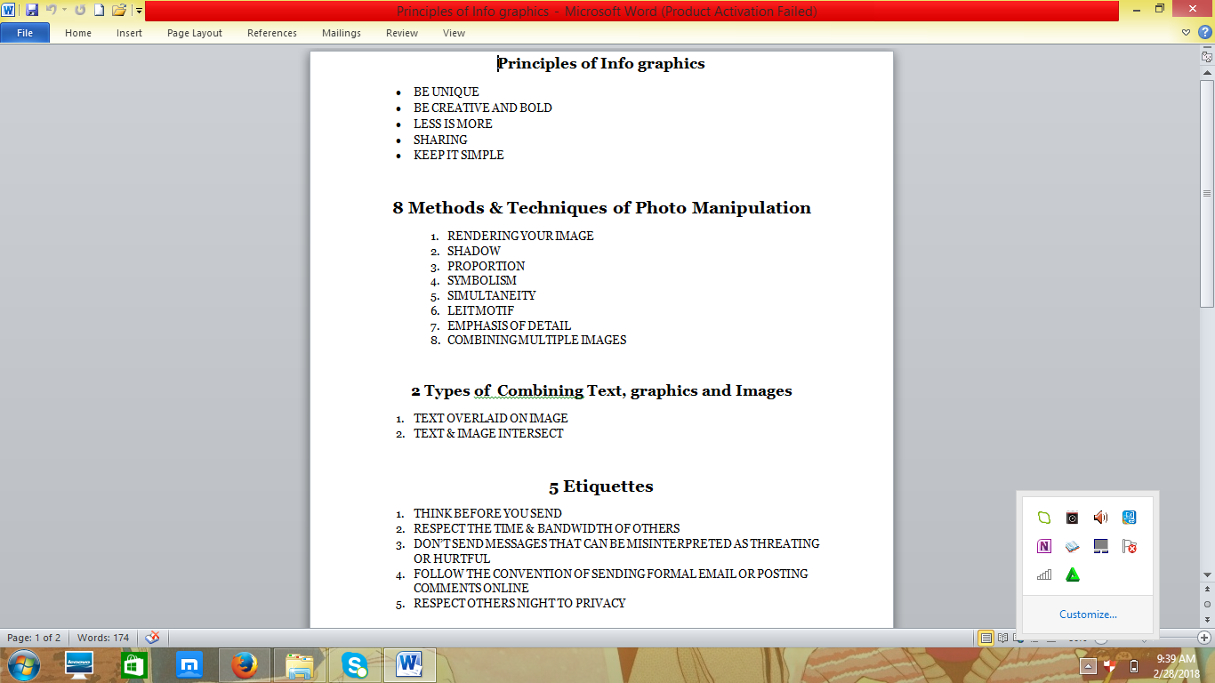
Task: Click the Customize... link in tray popup
Action: [x=1088, y=615]
